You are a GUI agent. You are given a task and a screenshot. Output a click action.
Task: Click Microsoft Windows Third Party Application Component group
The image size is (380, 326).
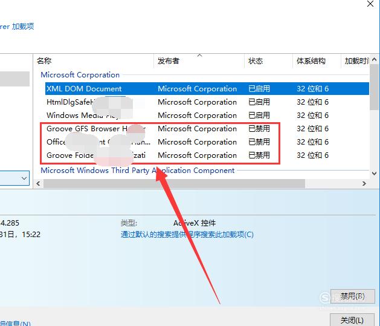[137, 171]
